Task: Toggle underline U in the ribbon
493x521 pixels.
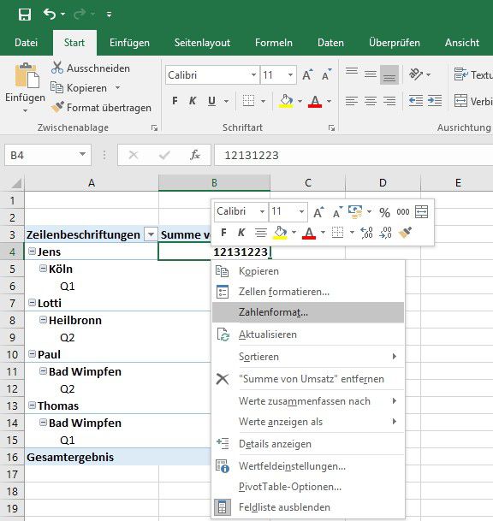Action: click(x=211, y=101)
